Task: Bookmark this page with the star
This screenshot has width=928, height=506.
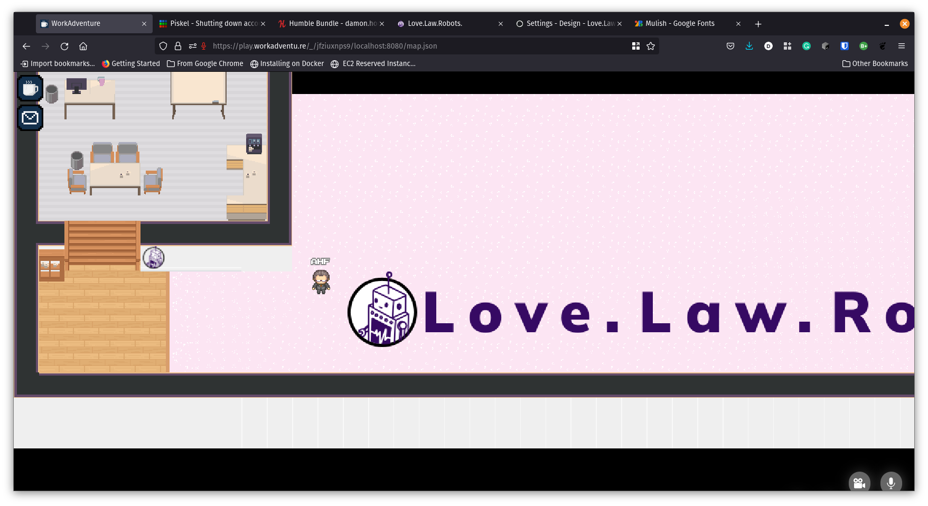Action: click(651, 46)
